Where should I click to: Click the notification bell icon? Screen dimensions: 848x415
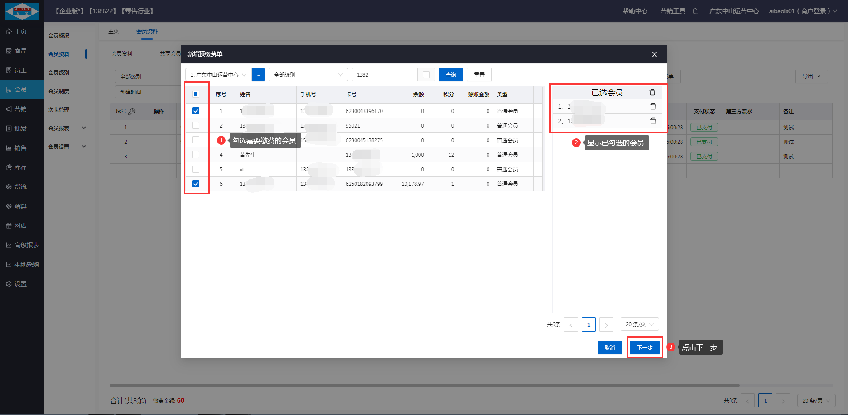point(695,11)
